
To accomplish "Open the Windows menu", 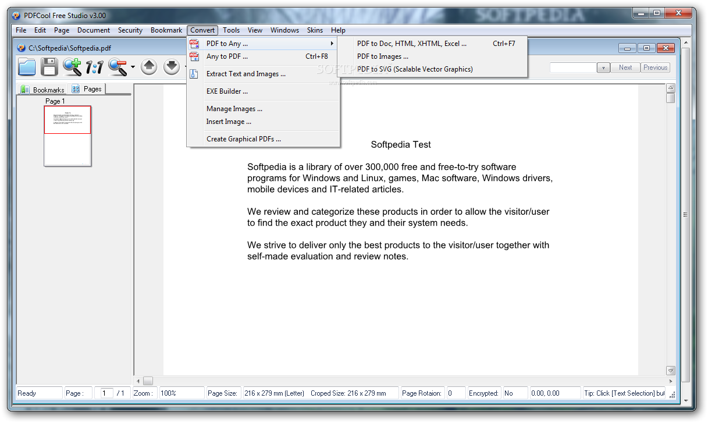I will tap(284, 30).
